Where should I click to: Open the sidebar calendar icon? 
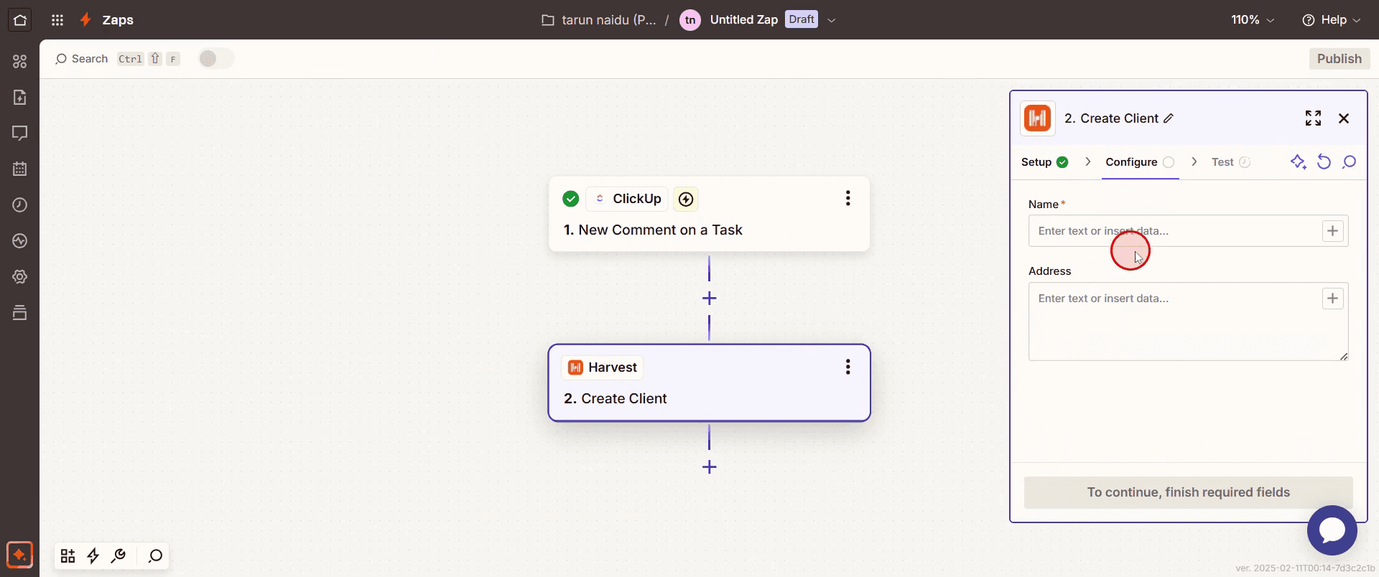(x=20, y=169)
